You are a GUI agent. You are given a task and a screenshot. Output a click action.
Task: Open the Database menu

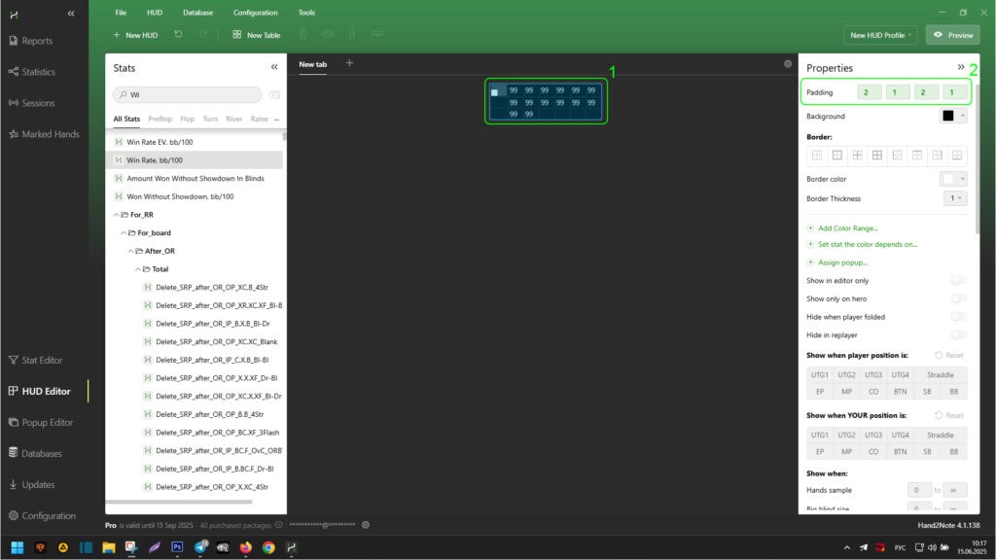(197, 13)
